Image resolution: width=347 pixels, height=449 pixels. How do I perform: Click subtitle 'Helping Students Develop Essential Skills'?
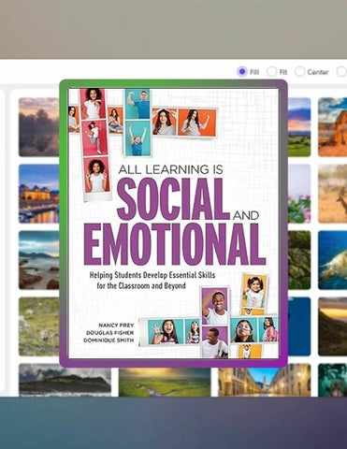pyautogui.click(x=152, y=275)
